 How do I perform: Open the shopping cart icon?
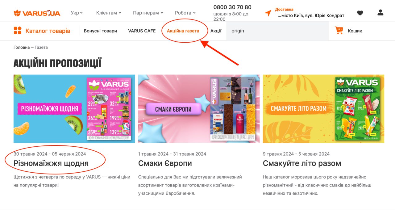point(339,31)
